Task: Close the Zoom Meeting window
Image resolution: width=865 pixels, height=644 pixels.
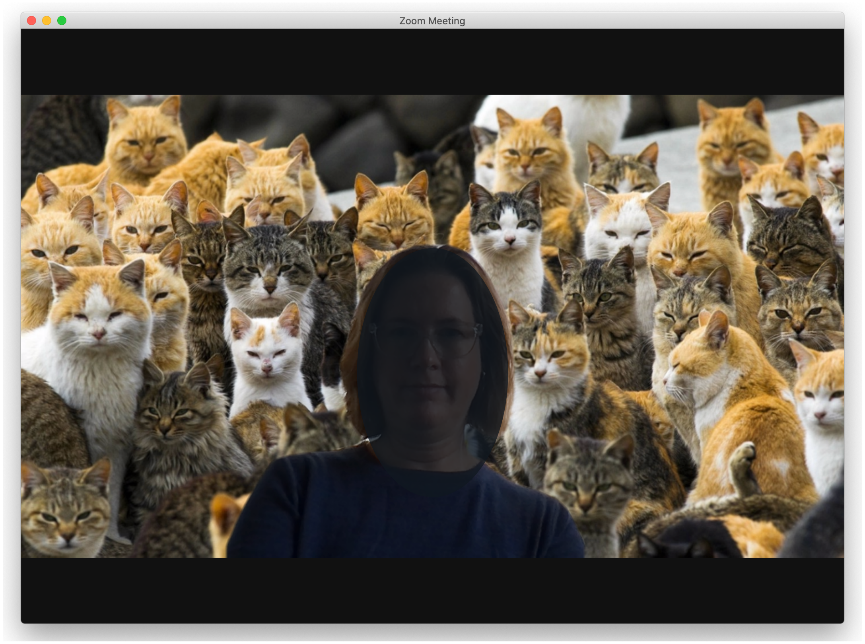Action: [31, 21]
